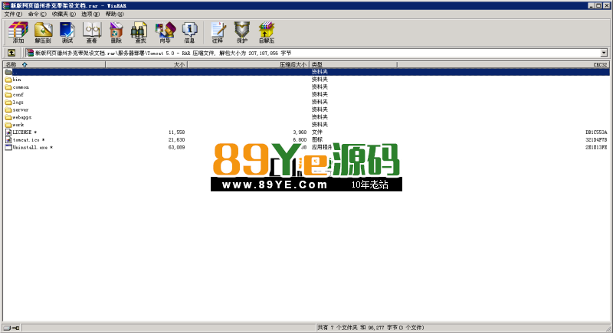Click the 自解压 (SFX) toolbar icon
This screenshot has height=333, width=613.
267,32
